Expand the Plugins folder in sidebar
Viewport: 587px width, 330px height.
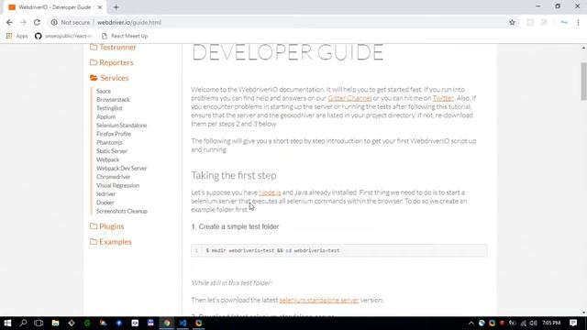pyautogui.click(x=107, y=226)
